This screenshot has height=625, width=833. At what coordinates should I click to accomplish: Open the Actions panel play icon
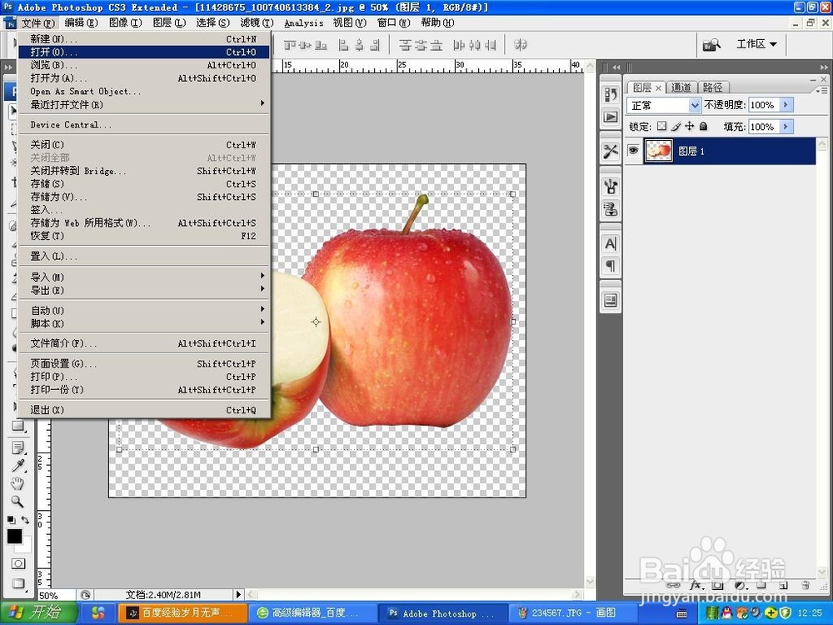point(611,117)
